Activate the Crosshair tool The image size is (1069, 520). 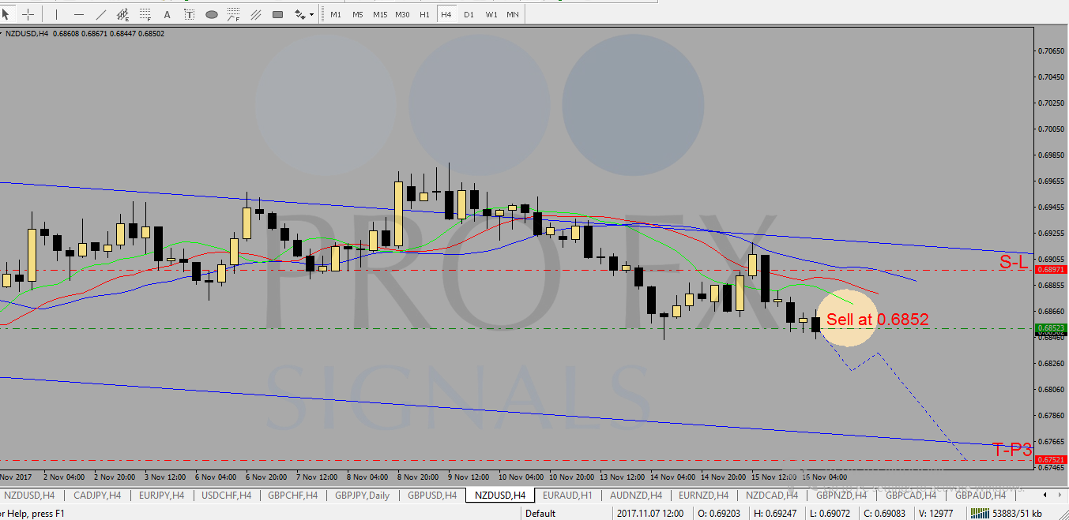pyautogui.click(x=28, y=14)
